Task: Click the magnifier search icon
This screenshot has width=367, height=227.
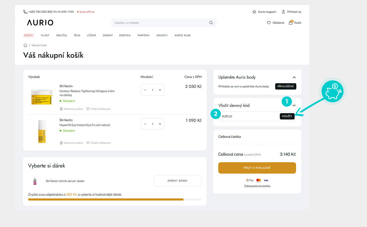Action: [x=211, y=23]
